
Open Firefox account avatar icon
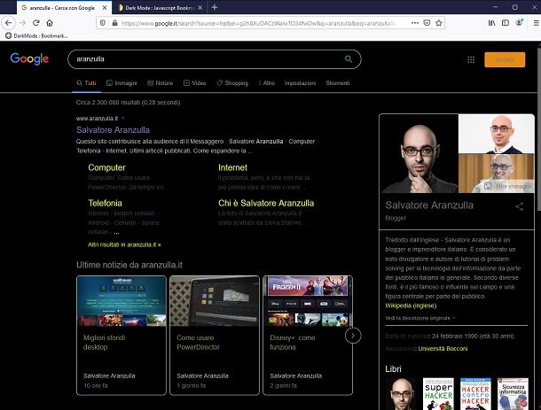519,23
